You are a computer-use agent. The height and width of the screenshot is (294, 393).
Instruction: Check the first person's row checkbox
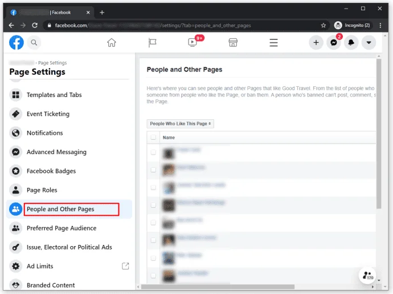click(x=153, y=152)
